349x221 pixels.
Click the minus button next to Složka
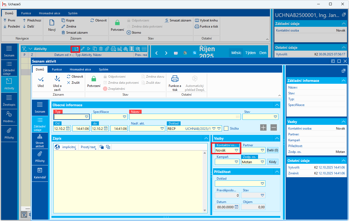click(x=274, y=127)
